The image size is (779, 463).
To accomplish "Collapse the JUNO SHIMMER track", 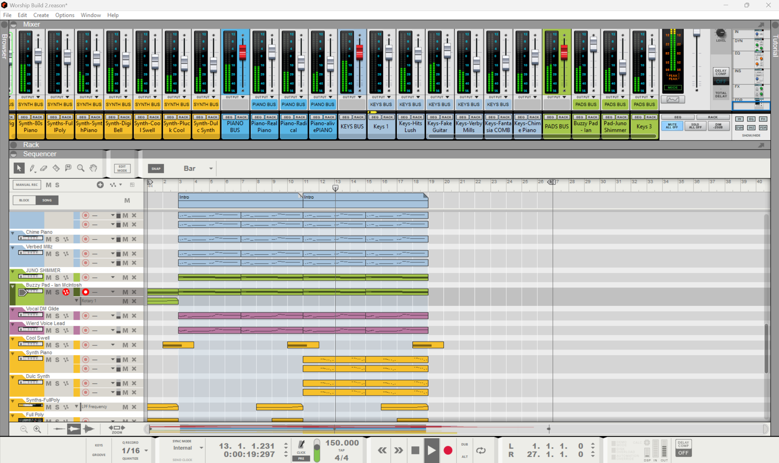I will click(12, 271).
